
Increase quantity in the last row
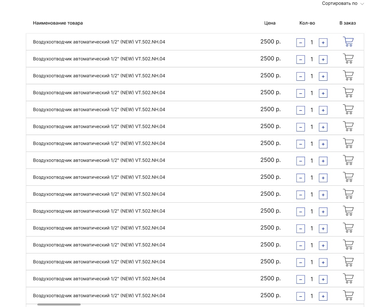(x=323, y=296)
